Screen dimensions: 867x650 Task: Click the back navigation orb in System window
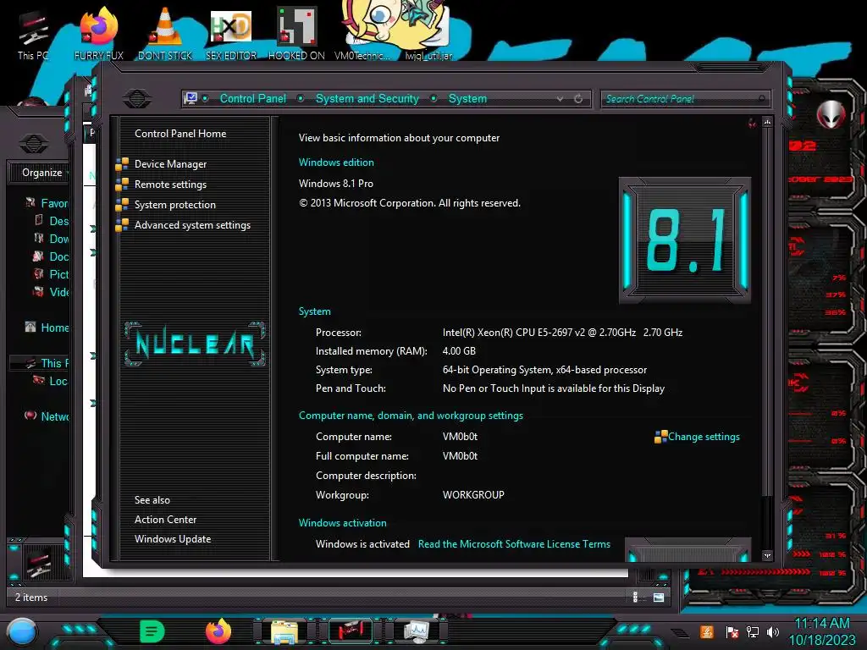click(x=137, y=99)
